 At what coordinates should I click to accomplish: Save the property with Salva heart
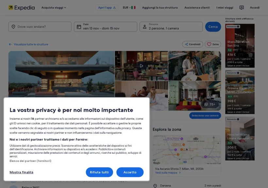pyautogui.click(x=213, y=44)
